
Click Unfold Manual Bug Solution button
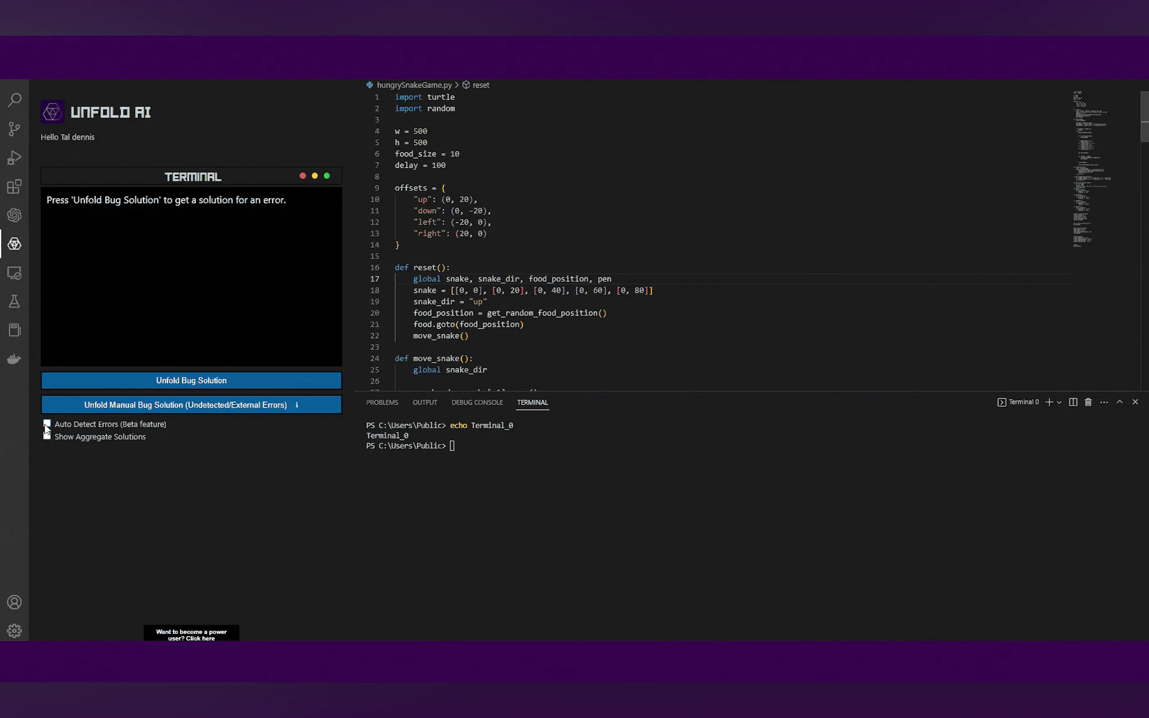point(191,405)
